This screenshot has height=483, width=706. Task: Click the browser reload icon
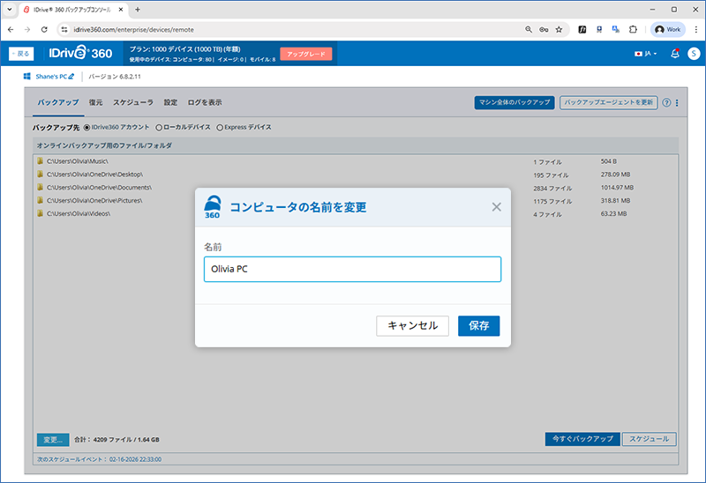[x=44, y=30]
